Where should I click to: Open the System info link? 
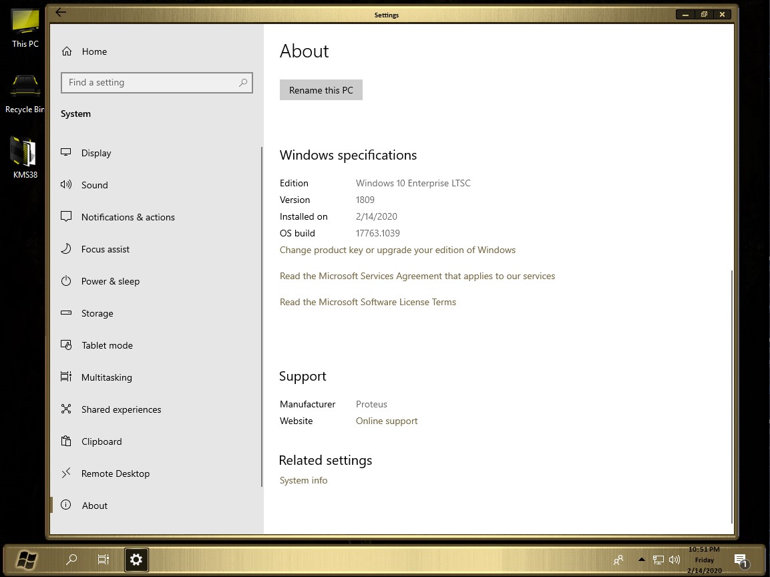tap(303, 480)
